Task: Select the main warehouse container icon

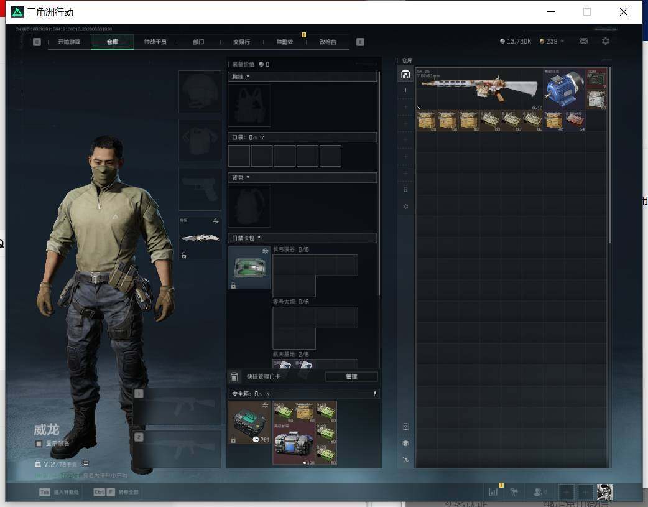Action: 405,74
